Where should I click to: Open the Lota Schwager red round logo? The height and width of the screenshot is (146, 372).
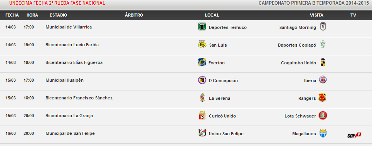323,116
